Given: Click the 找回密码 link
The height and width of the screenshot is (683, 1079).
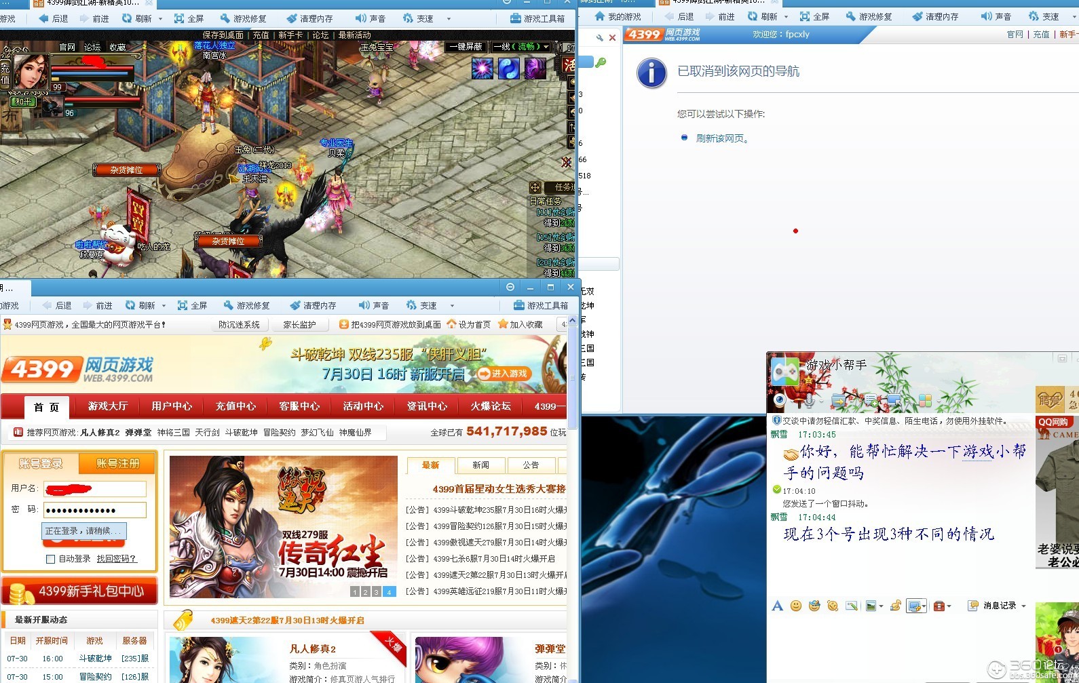Looking at the screenshot, I should 117,559.
